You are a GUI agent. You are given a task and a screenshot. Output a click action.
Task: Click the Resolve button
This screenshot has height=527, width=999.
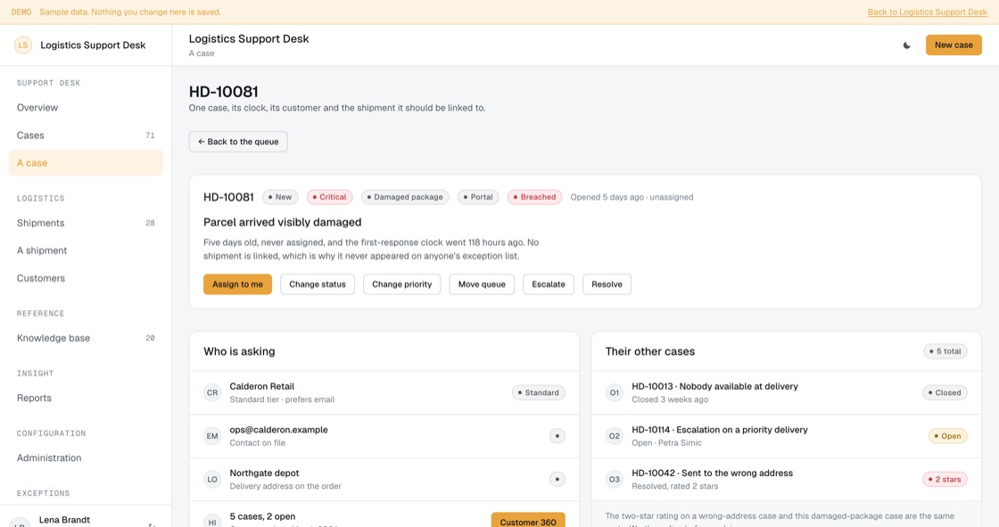pyautogui.click(x=607, y=284)
